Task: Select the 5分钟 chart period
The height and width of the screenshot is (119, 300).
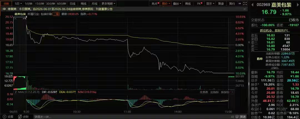Action: point(29,3)
